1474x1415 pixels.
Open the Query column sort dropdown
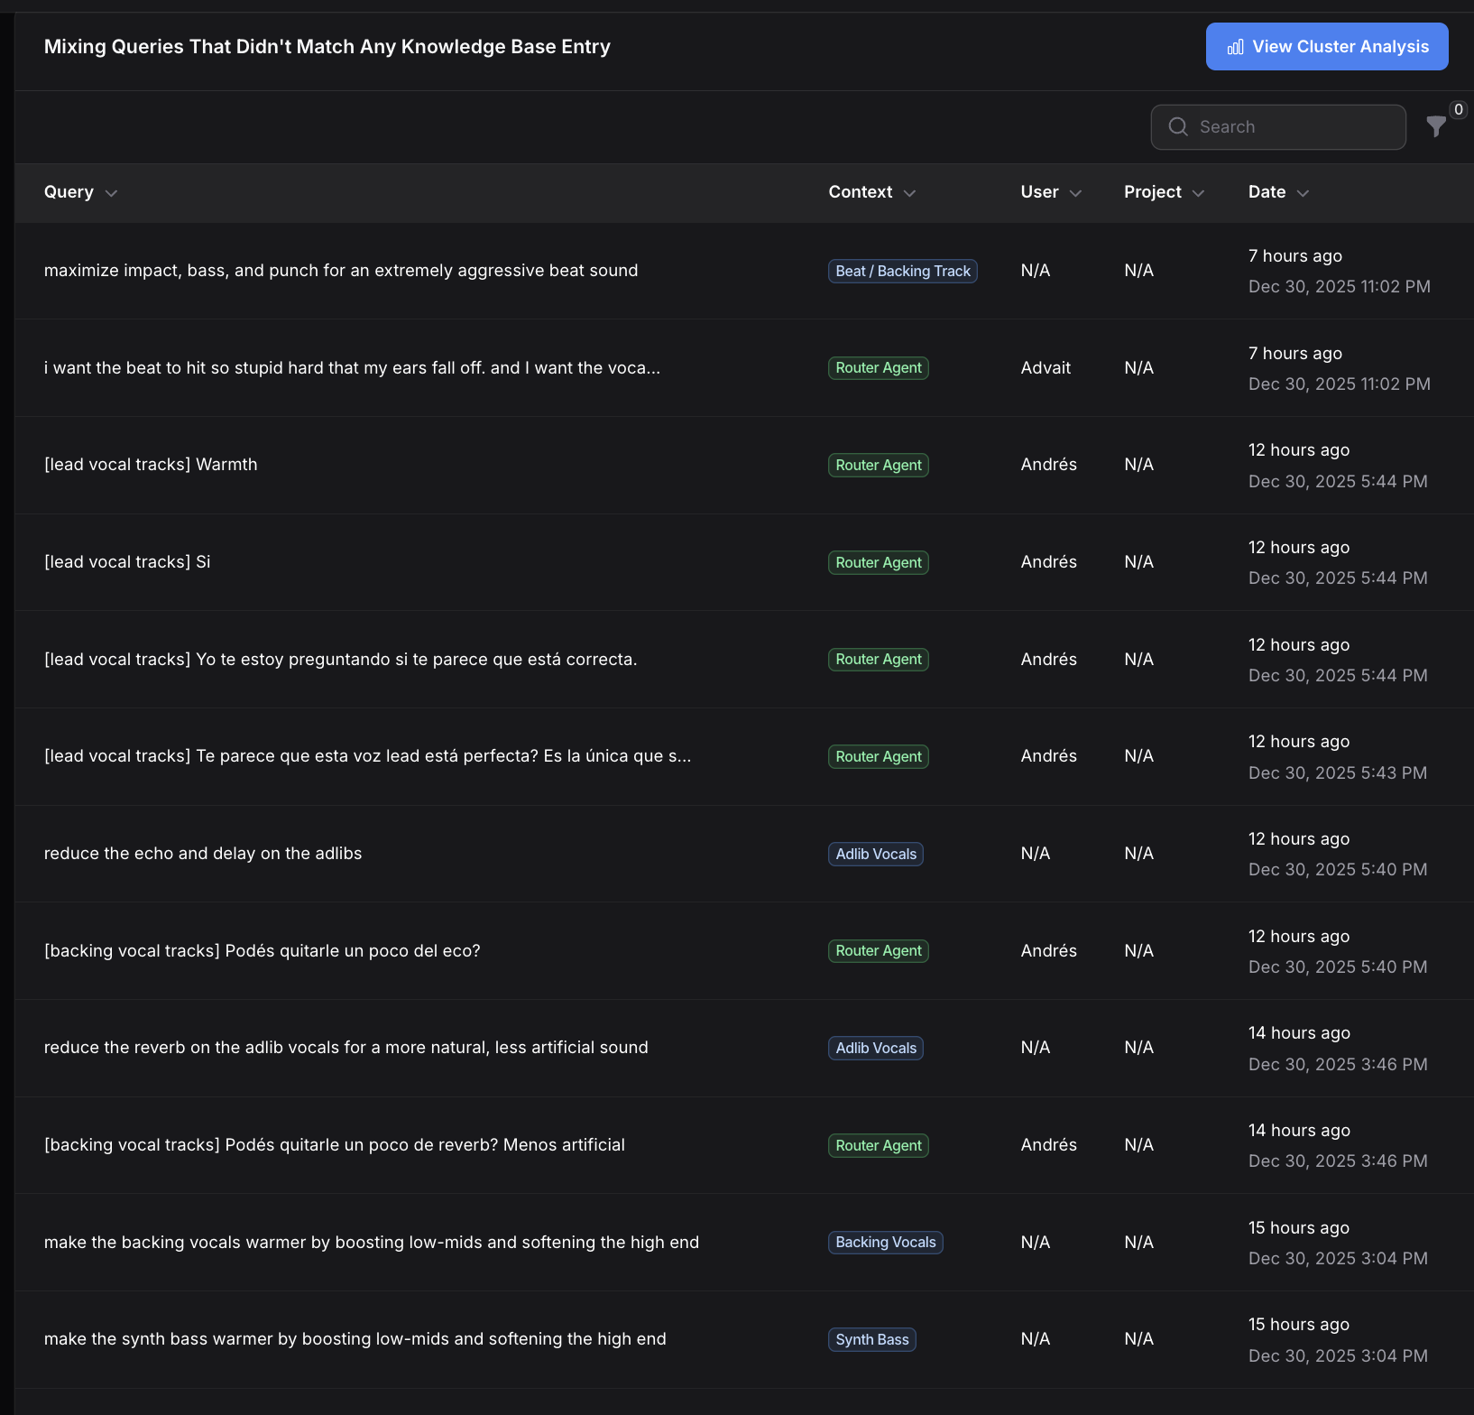tap(111, 193)
